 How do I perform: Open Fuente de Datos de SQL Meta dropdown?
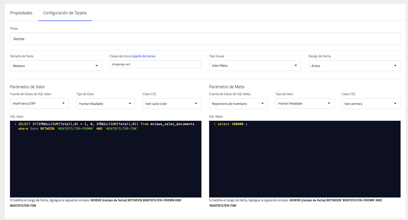(238, 104)
